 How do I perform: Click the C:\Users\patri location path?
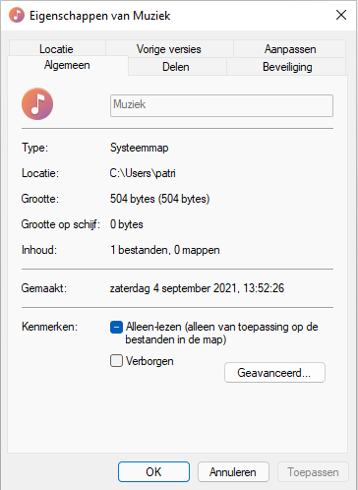tap(143, 173)
